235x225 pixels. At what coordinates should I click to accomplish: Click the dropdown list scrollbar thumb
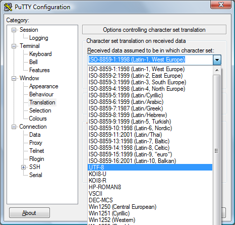coord(217,150)
